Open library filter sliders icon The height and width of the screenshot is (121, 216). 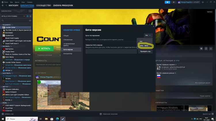pos(30,20)
